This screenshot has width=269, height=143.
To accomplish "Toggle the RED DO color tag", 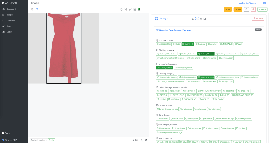I will 161,99.
